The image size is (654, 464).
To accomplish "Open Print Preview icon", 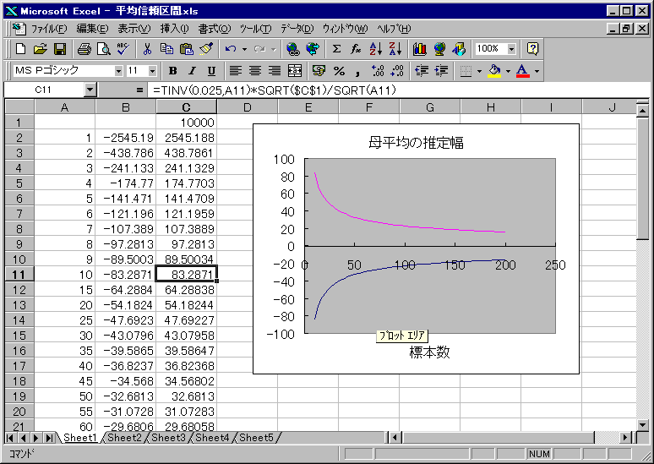I will (103, 49).
